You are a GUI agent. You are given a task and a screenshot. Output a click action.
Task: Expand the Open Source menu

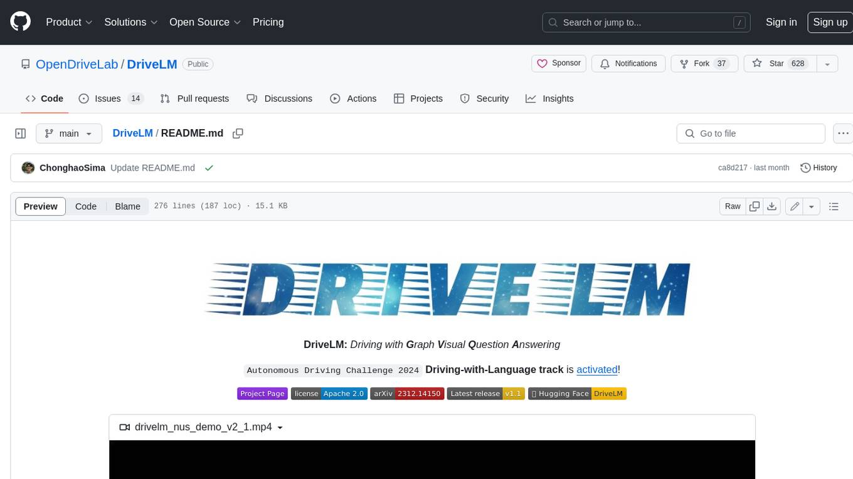(205, 22)
